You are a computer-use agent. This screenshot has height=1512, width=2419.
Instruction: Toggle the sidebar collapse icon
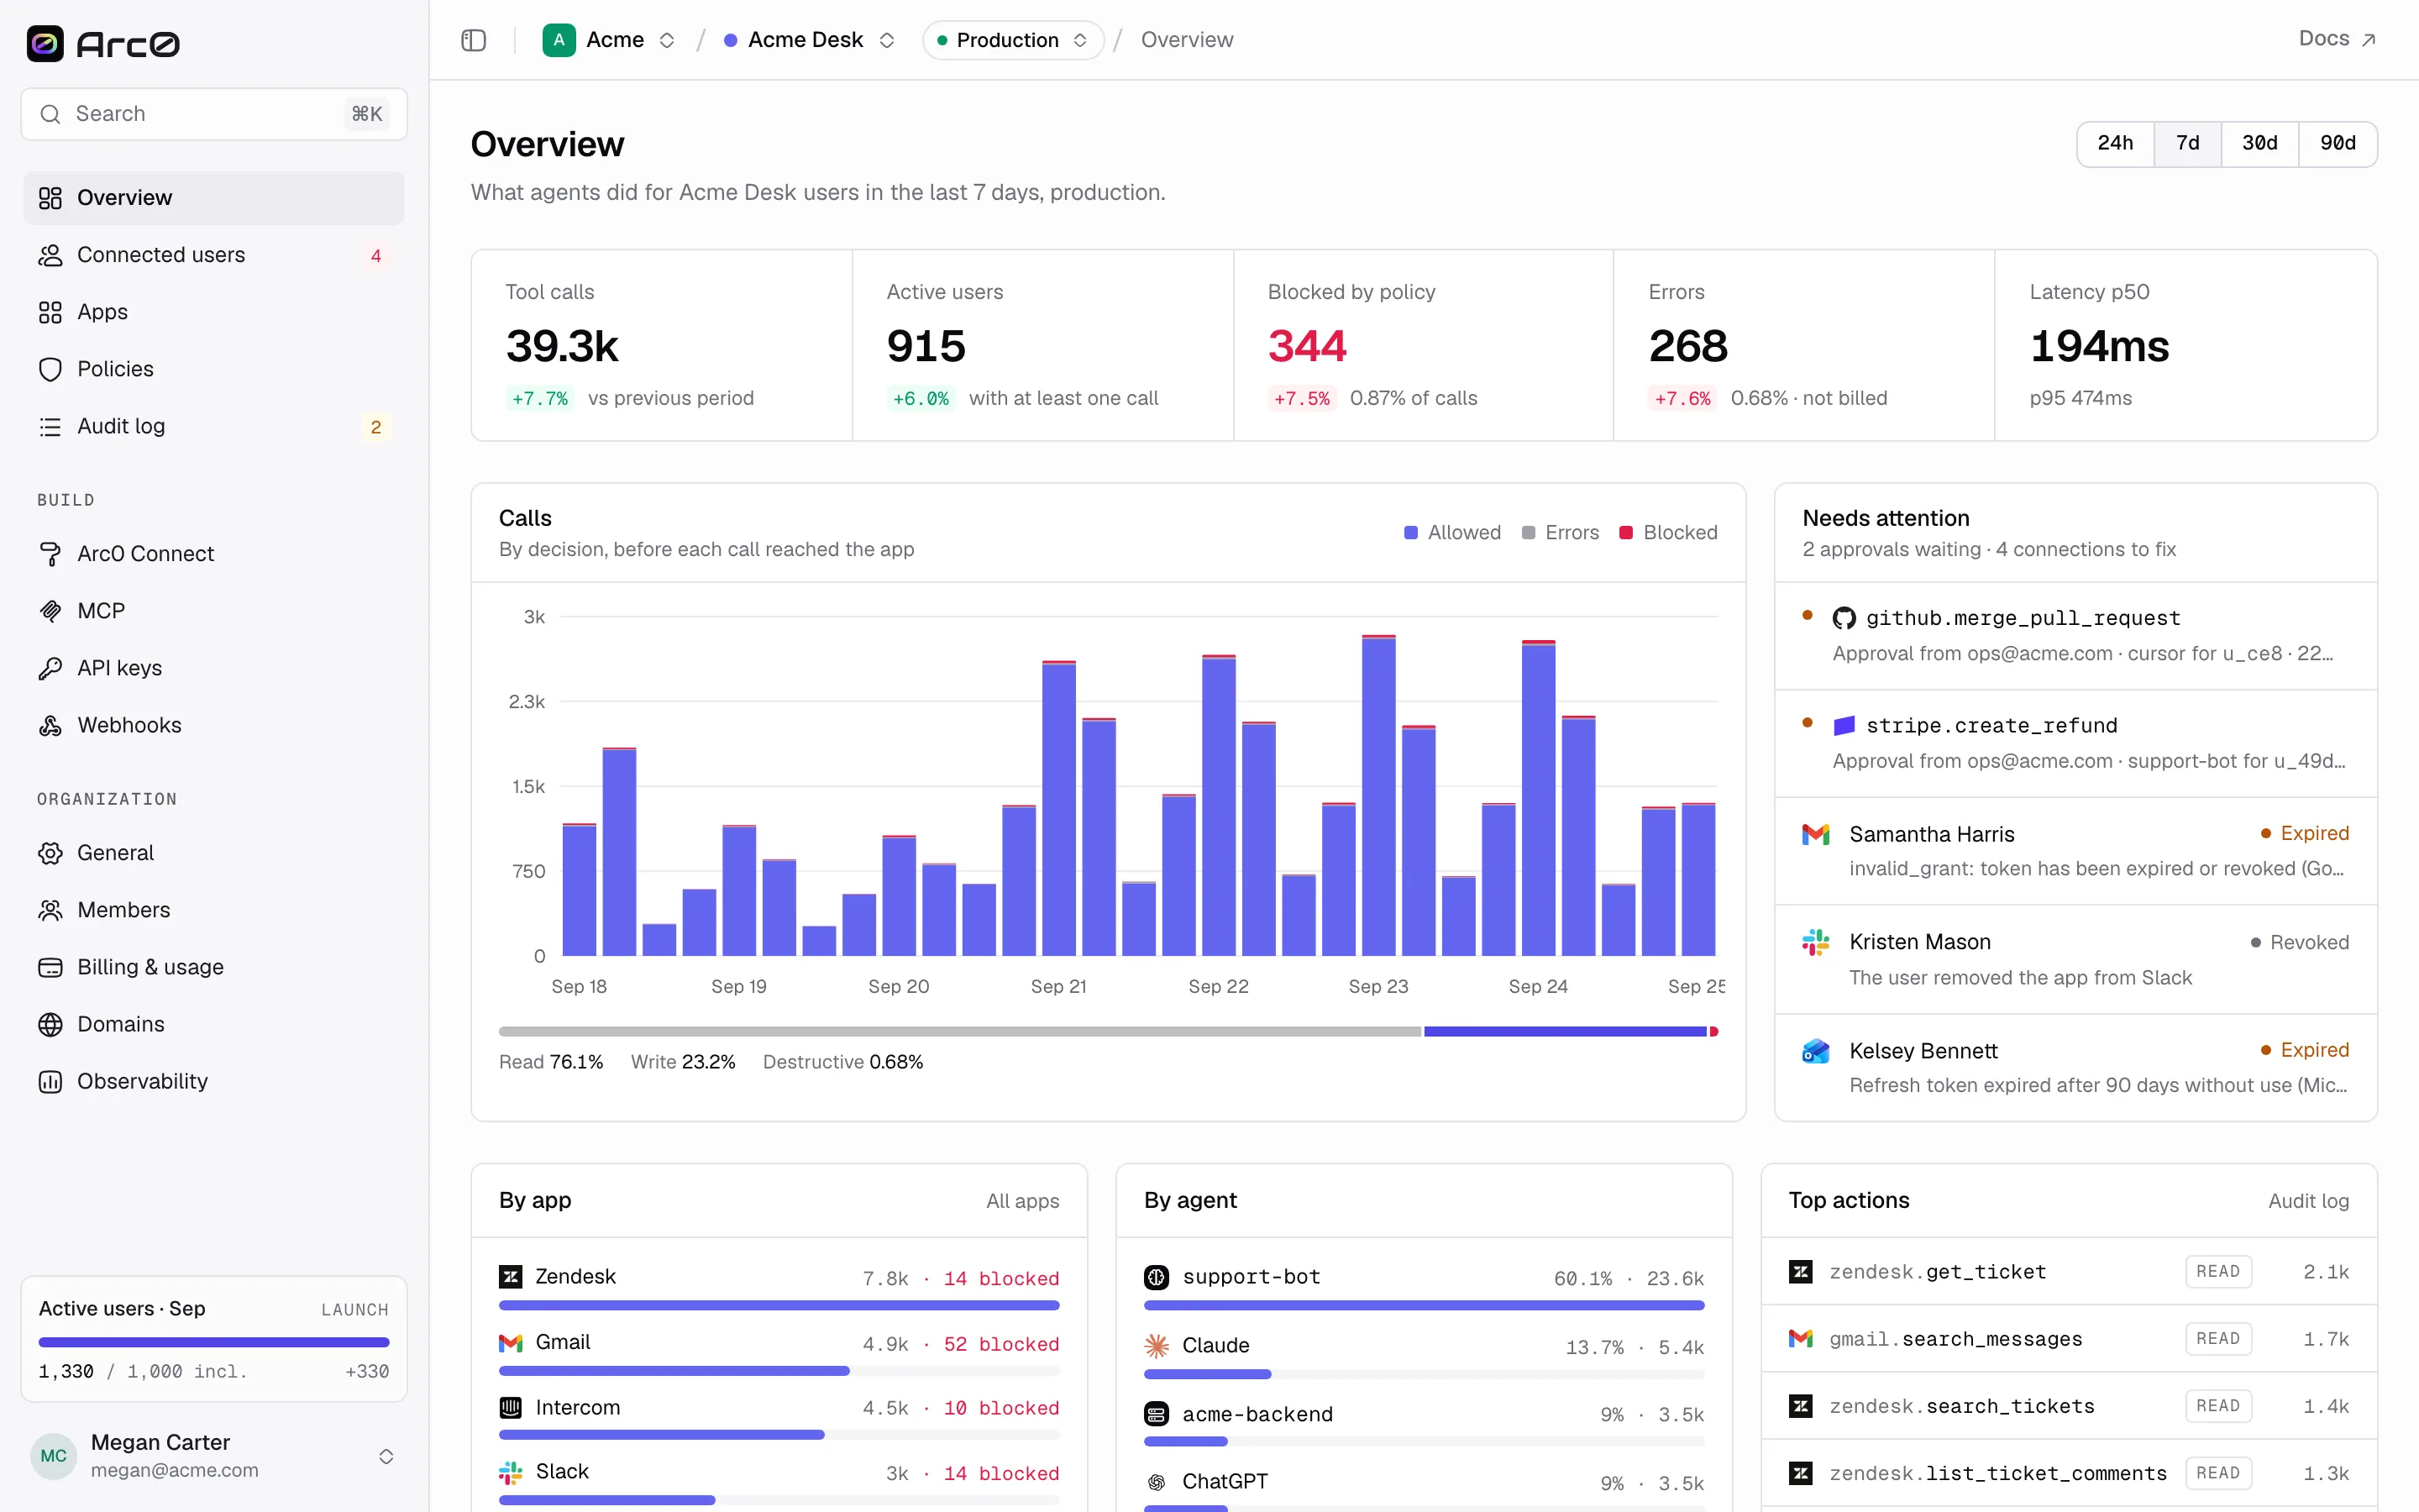coord(474,40)
